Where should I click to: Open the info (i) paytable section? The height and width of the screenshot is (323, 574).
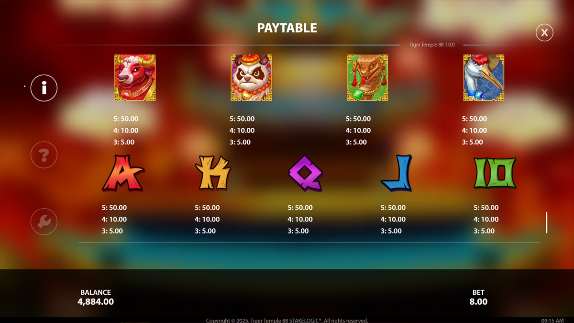tap(44, 88)
